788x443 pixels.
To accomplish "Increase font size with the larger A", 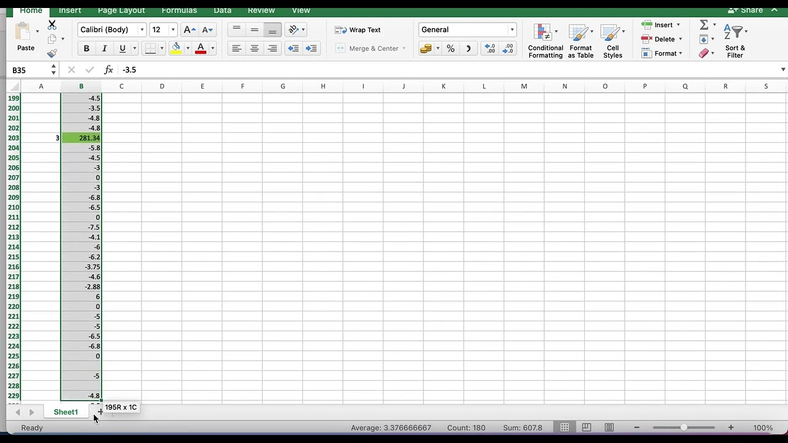I will 190,30.
